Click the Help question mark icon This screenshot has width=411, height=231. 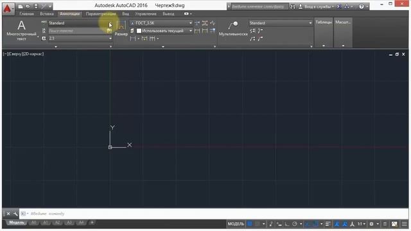click(x=362, y=6)
